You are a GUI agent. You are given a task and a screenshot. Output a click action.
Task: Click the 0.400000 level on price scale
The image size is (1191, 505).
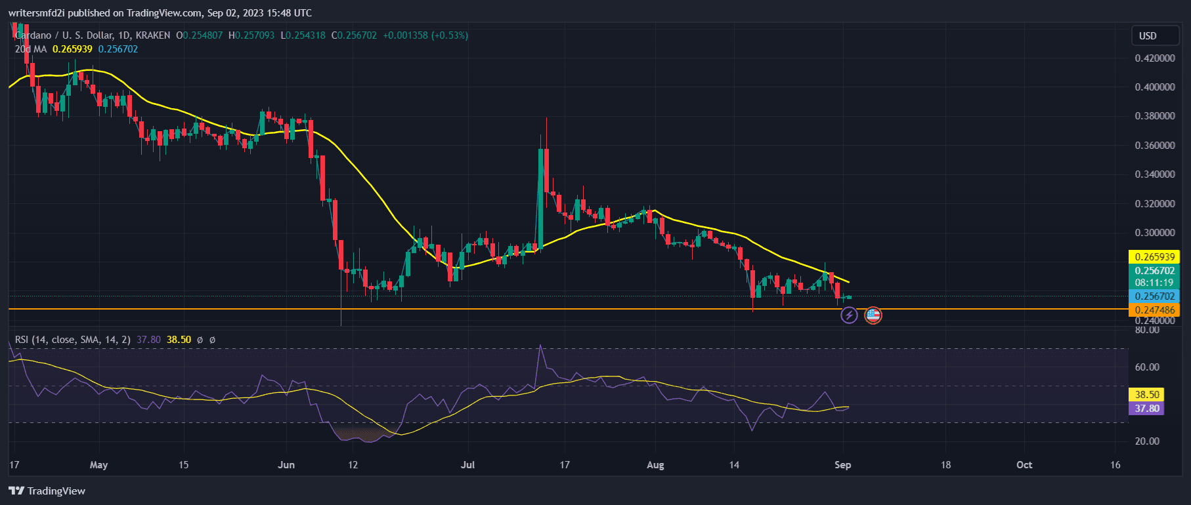[x=1154, y=87]
